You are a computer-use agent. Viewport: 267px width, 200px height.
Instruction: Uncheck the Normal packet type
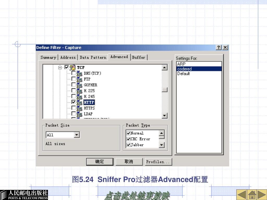[x=129, y=133]
